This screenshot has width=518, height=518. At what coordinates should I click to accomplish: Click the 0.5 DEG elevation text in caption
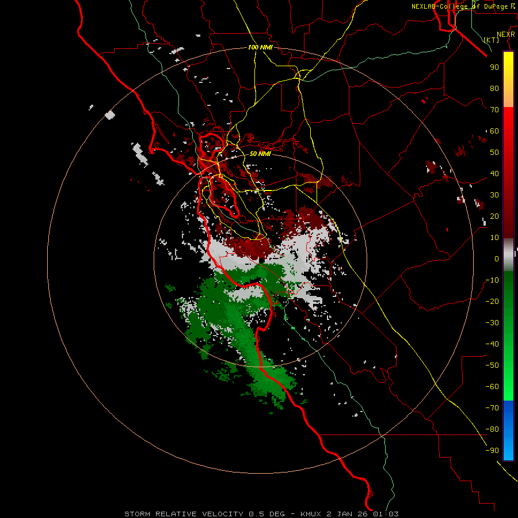pos(266,514)
